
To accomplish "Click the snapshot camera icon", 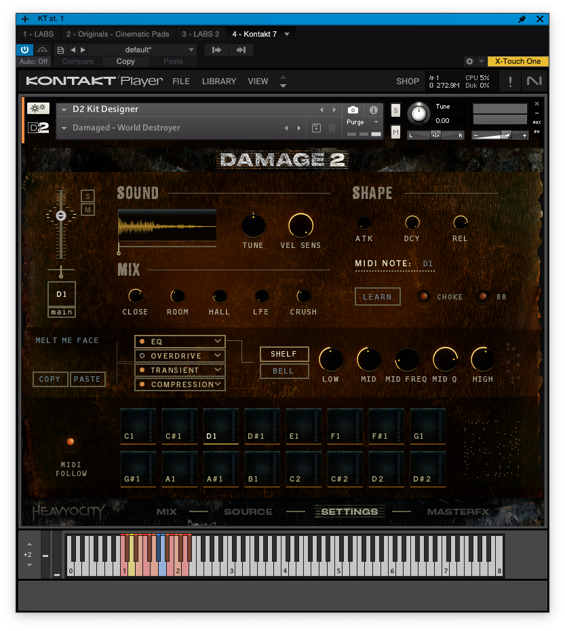I will pos(353,110).
